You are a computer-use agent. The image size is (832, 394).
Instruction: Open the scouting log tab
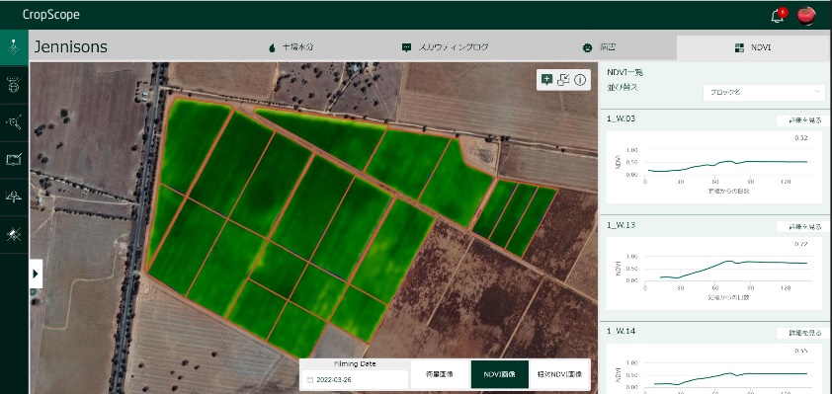pos(445,47)
